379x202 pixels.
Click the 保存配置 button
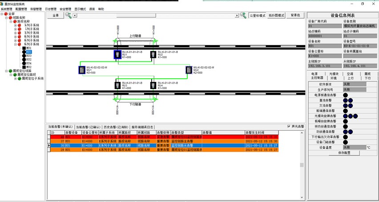coord(344,152)
